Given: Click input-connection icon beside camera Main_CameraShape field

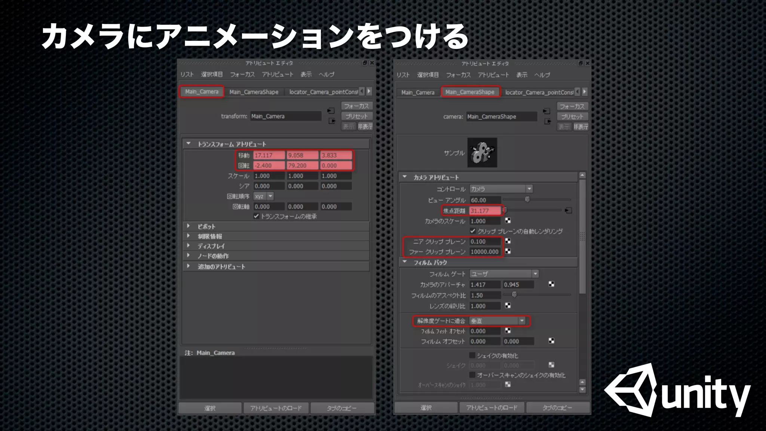Looking at the screenshot, I should click(x=546, y=111).
